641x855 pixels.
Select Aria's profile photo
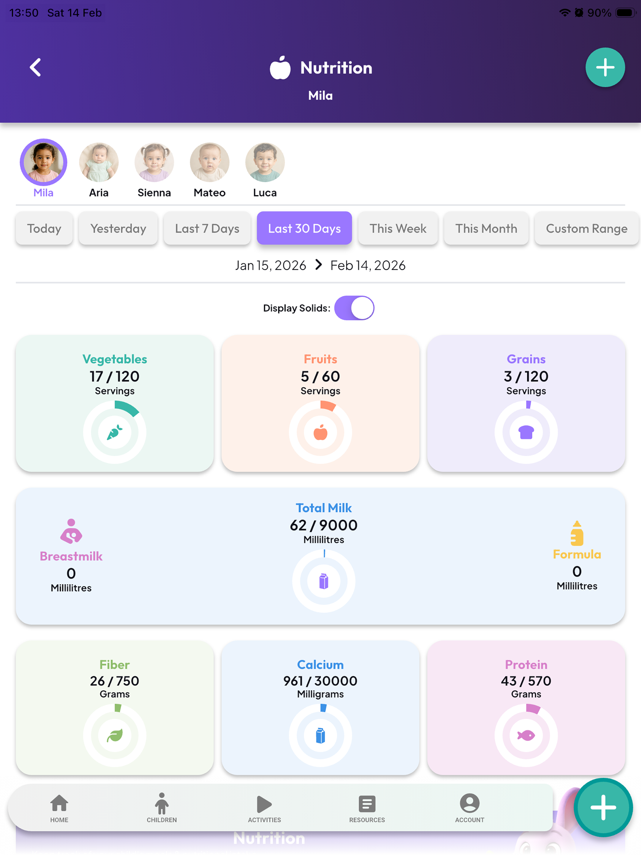99,162
